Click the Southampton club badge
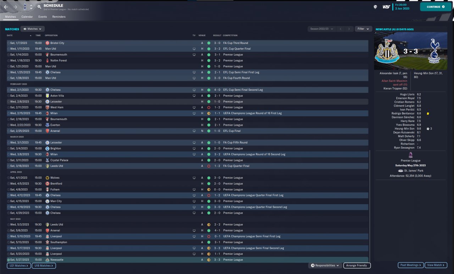 click(48, 242)
